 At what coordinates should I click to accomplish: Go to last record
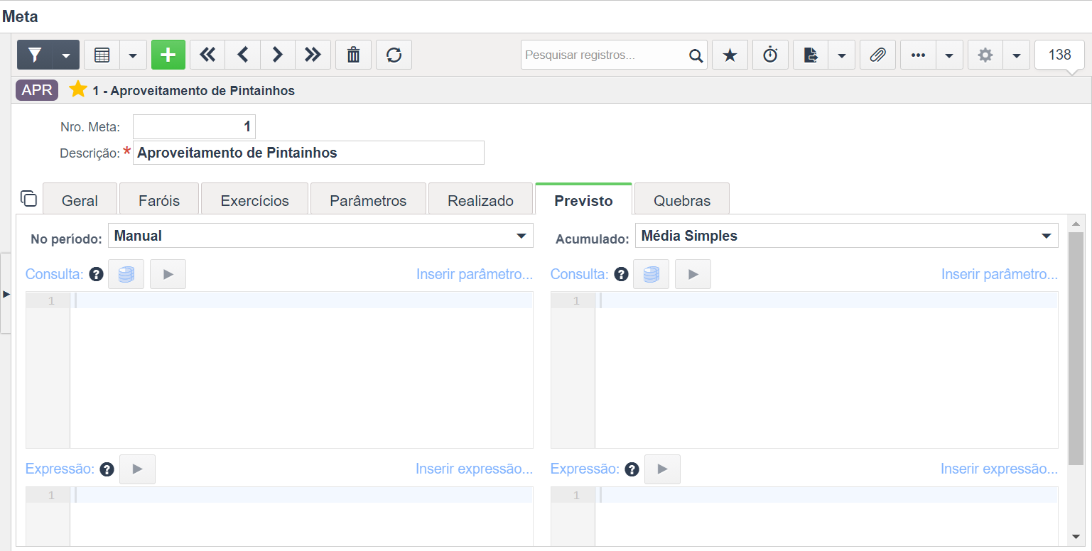[313, 55]
